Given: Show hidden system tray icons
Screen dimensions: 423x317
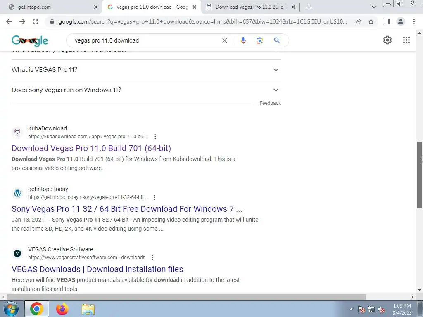Looking at the screenshot, I should pos(351,310).
